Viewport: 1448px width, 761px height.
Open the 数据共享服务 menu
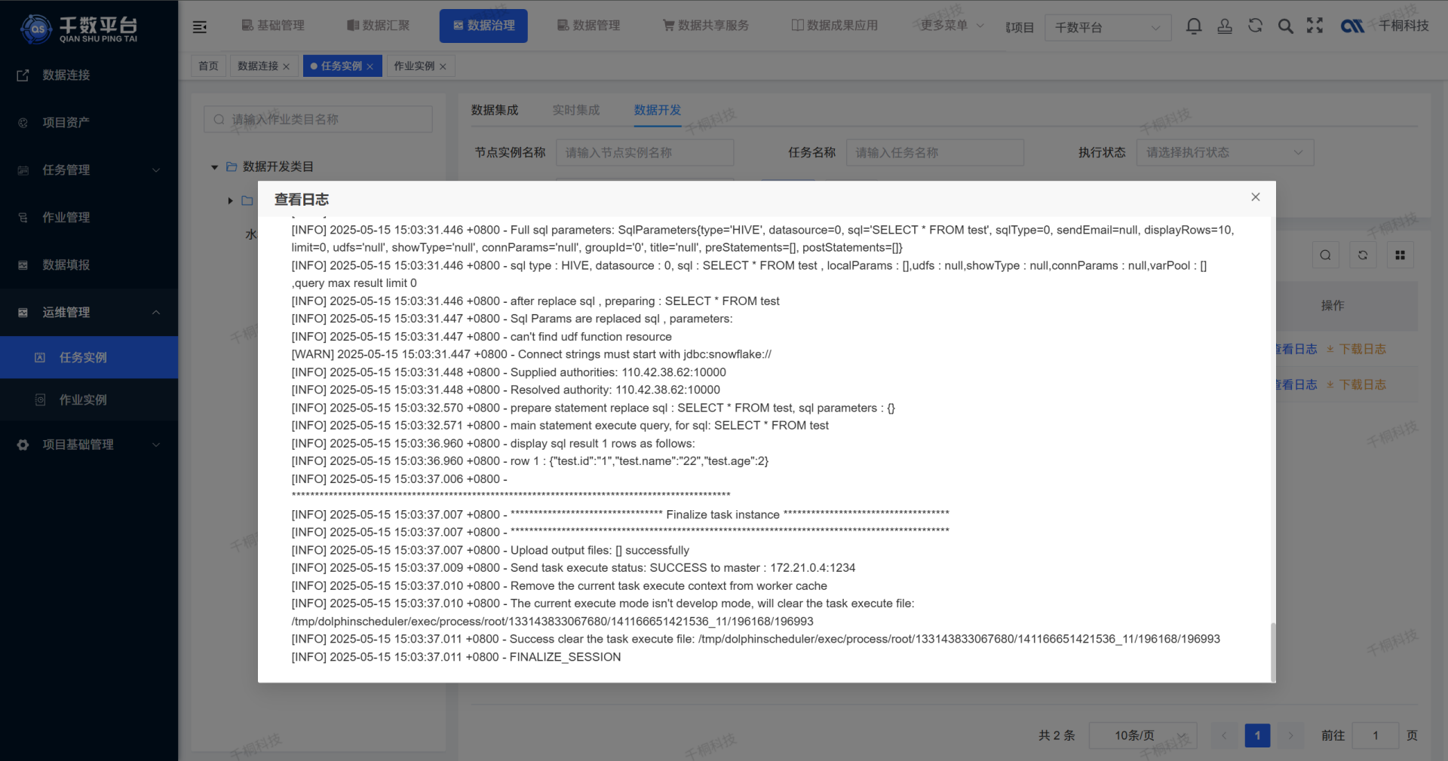(706, 25)
